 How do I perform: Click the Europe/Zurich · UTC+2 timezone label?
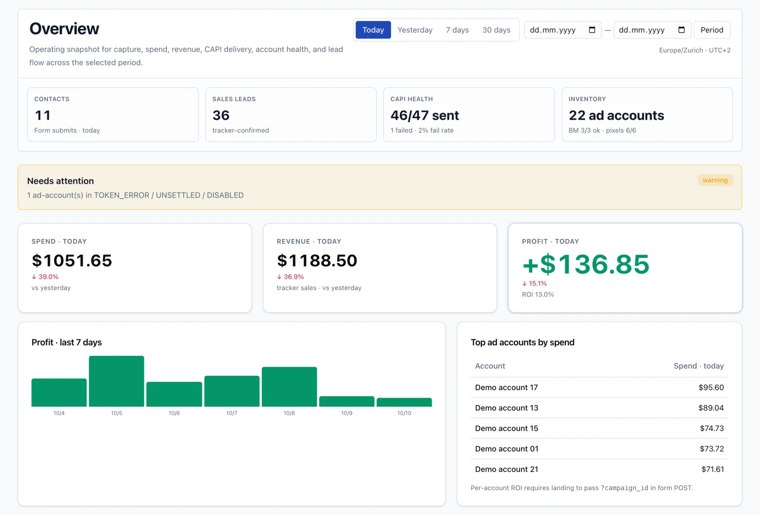(695, 50)
